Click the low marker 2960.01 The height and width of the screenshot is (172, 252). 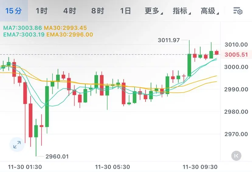[57, 157]
